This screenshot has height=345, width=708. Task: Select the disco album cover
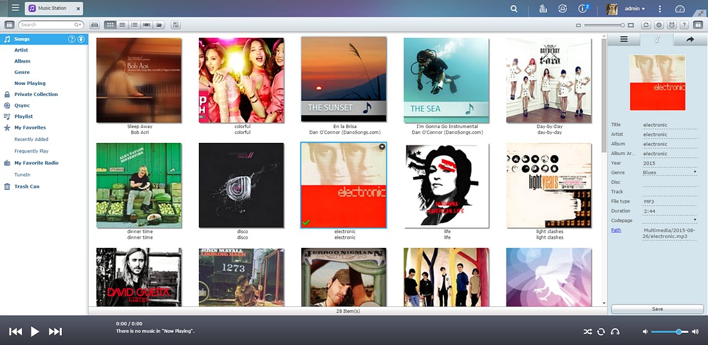tap(241, 185)
